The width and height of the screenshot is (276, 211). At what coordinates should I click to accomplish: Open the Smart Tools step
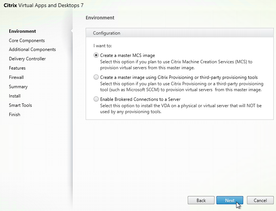[x=20, y=105]
